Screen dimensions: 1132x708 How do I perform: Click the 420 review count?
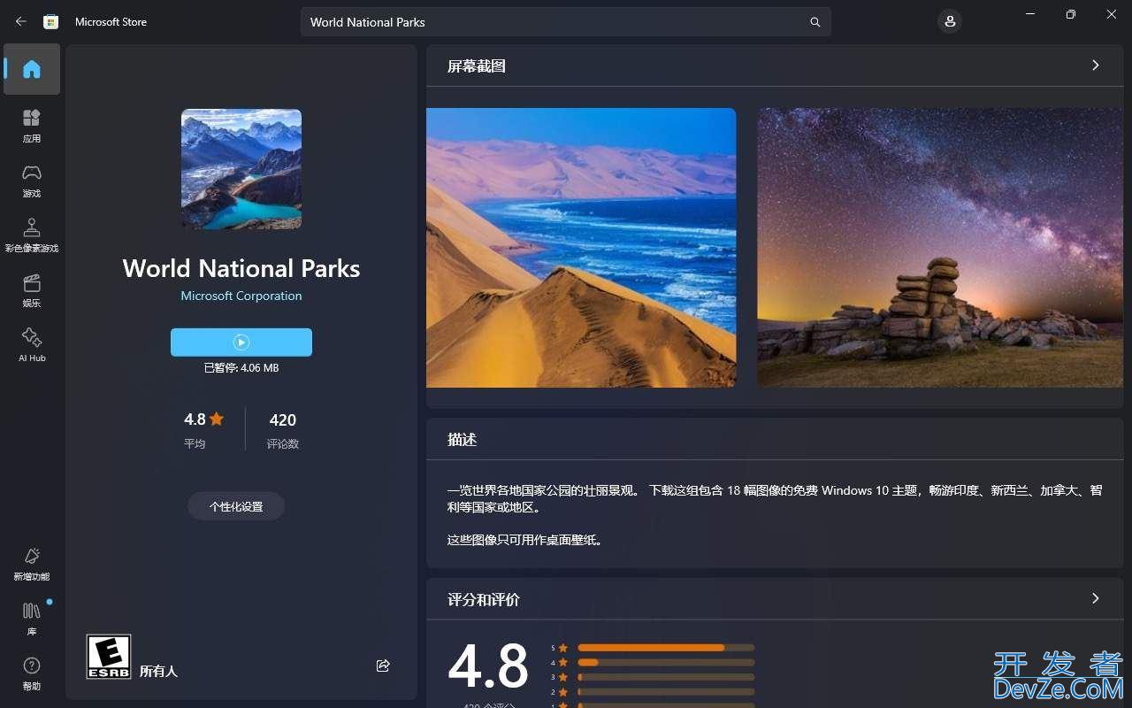coord(283,419)
